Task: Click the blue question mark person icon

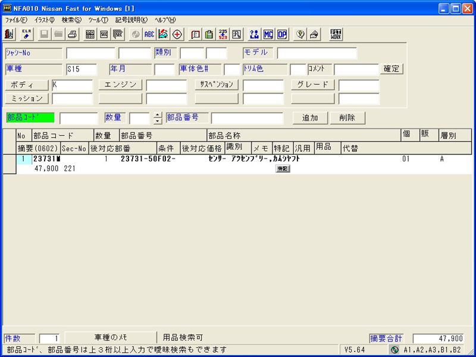Action: coord(254,35)
